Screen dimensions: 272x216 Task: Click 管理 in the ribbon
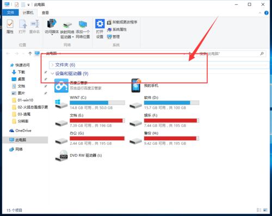(x=113, y=36)
